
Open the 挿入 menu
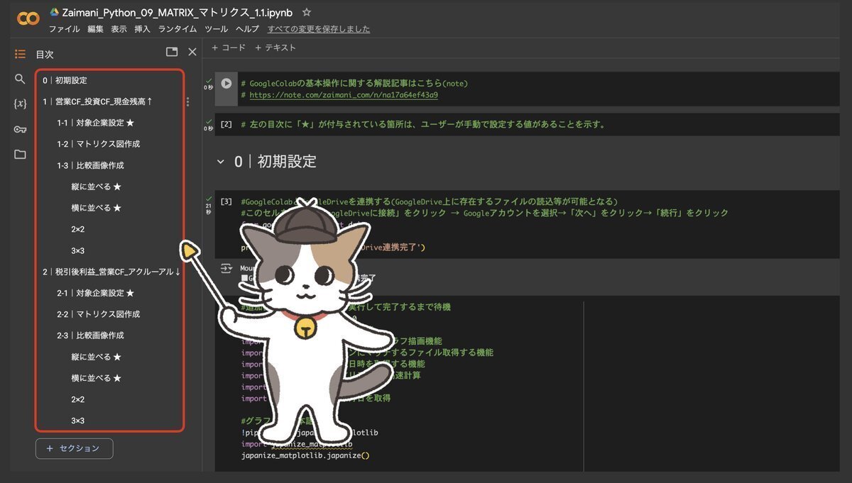coord(142,29)
